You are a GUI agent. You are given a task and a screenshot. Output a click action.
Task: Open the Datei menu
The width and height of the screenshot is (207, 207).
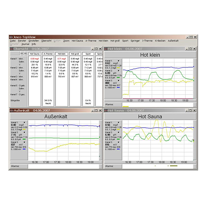click(13, 41)
